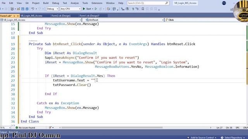This screenshot has height=139, width=248.
Task: Expand the Undo history dropdown arrow
Action: click(36, 9)
